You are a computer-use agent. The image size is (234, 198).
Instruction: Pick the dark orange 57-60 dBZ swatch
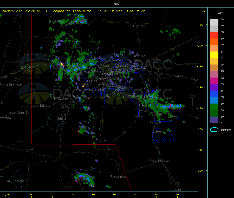pyautogui.click(x=214, y=42)
